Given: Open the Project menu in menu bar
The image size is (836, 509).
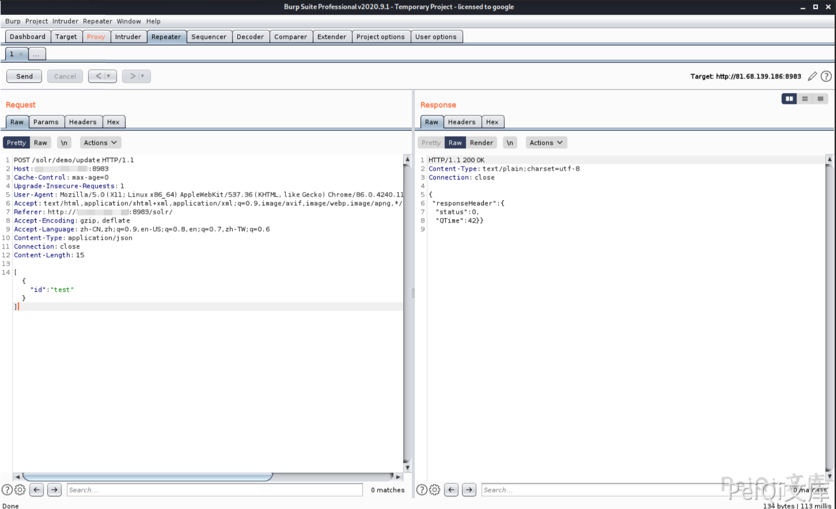Looking at the screenshot, I should (x=36, y=21).
